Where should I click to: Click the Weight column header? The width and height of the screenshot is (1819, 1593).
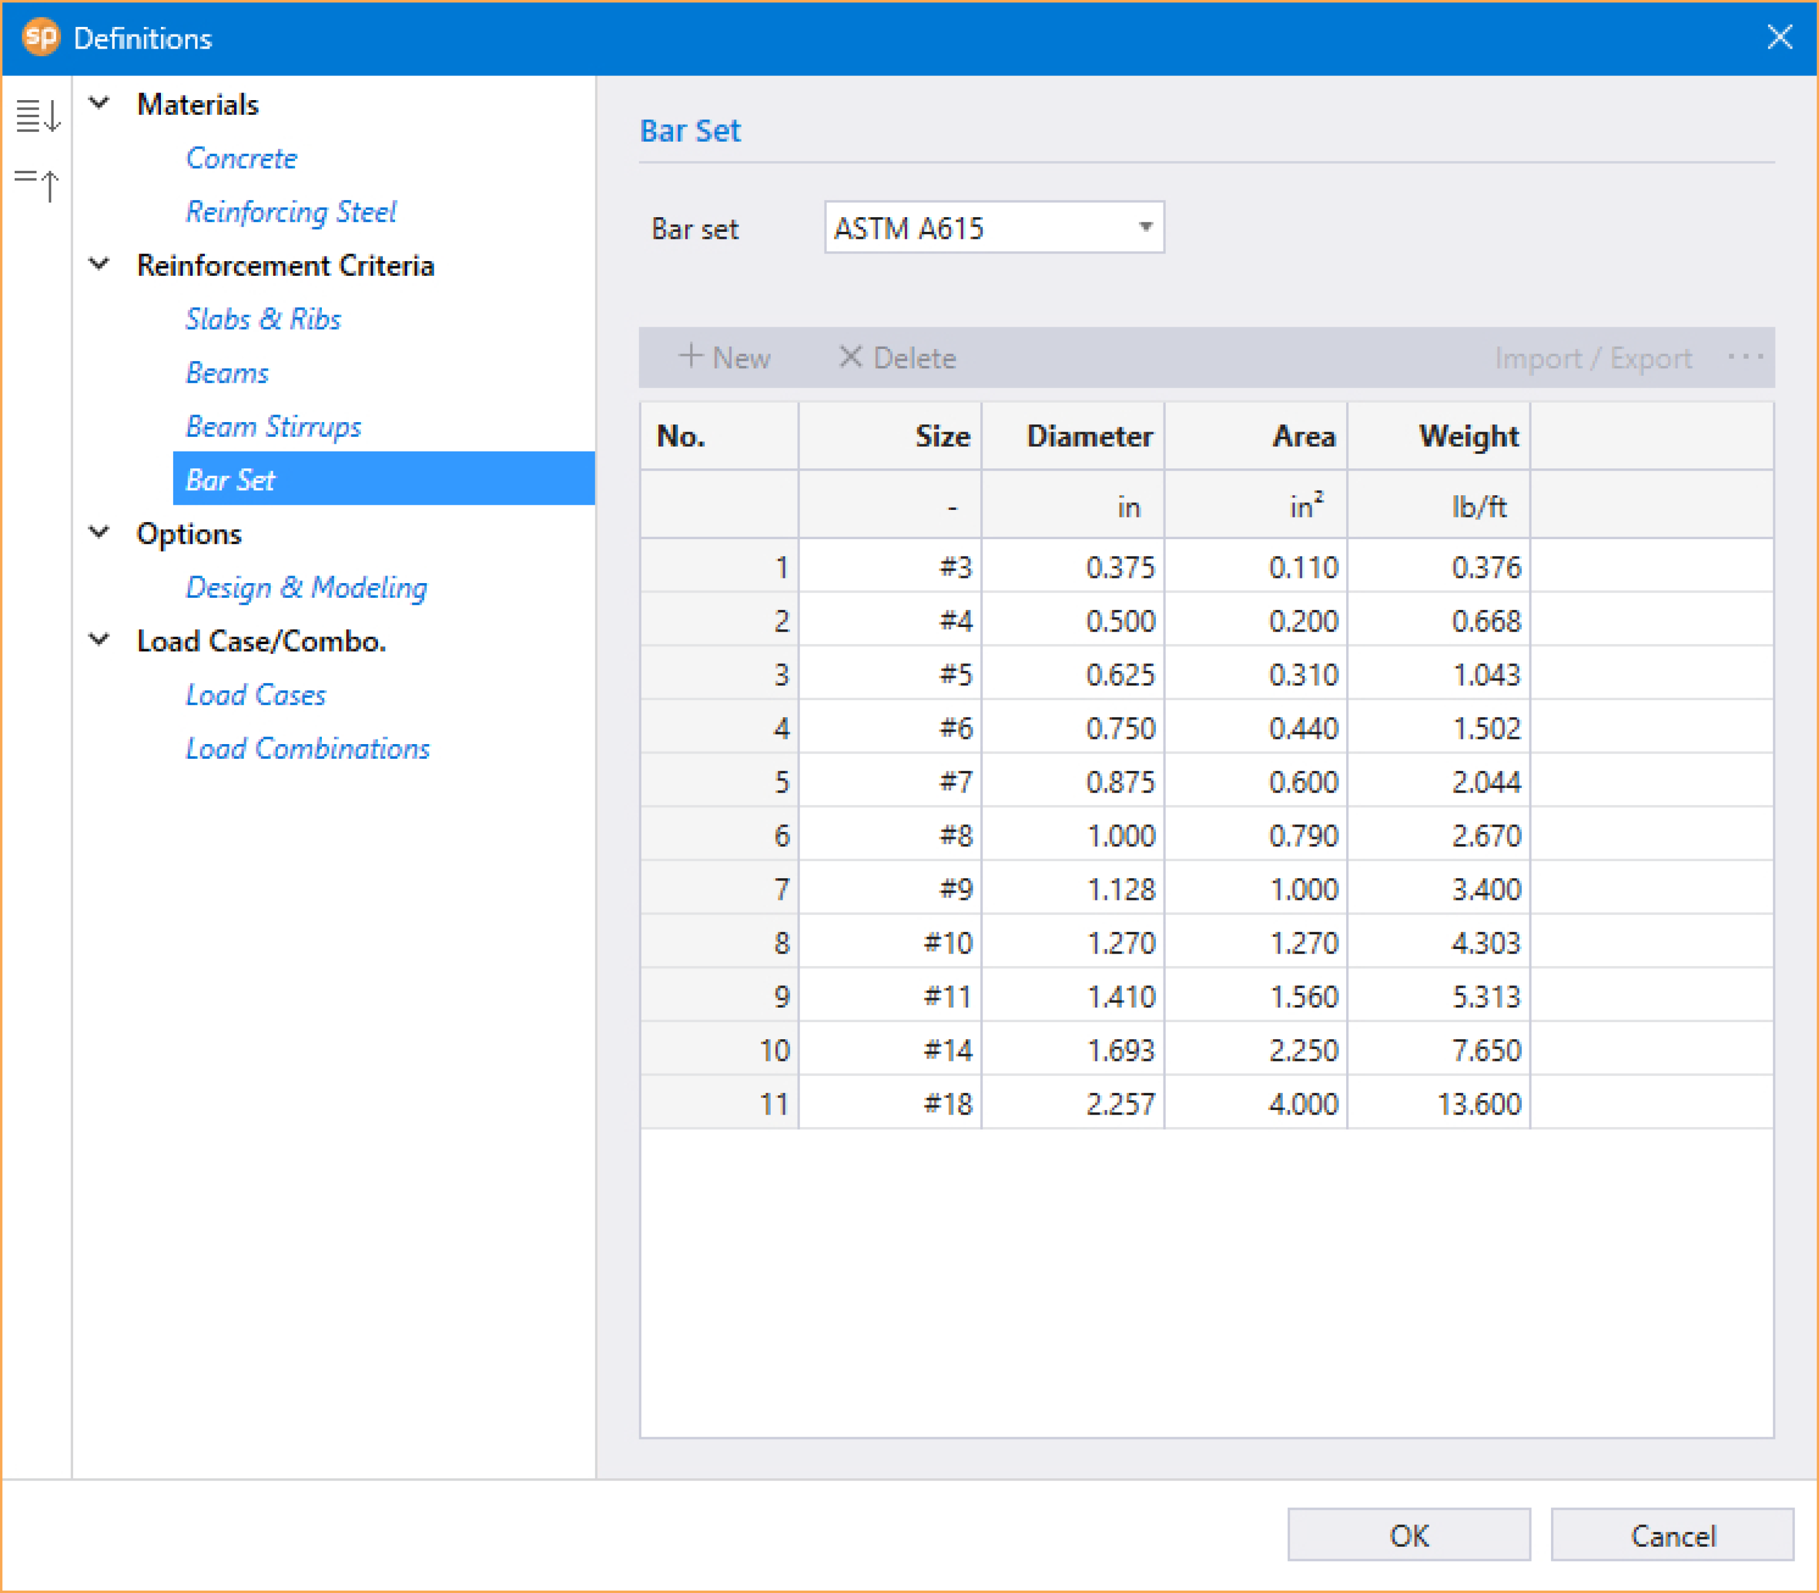[x=1440, y=436]
